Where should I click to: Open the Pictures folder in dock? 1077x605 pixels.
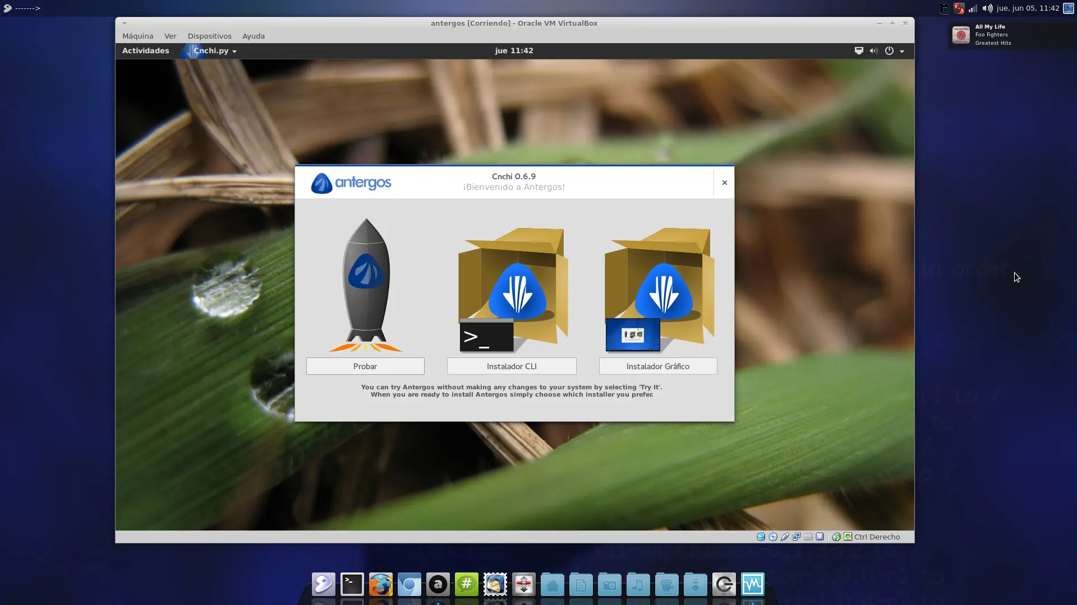(610, 584)
